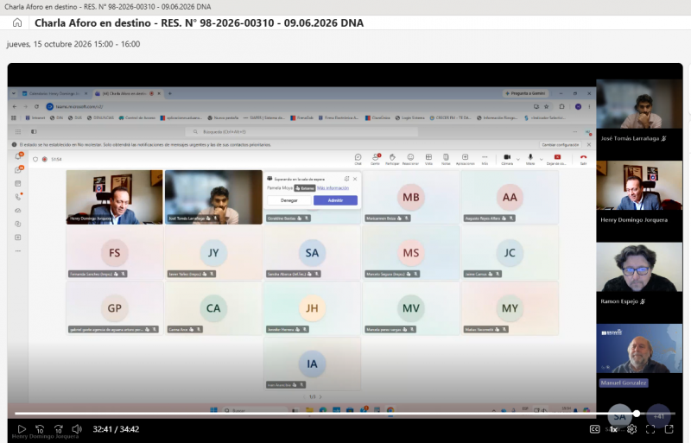Click Denegar in the waiting room popup
691x443 pixels.
click(289, 200)
